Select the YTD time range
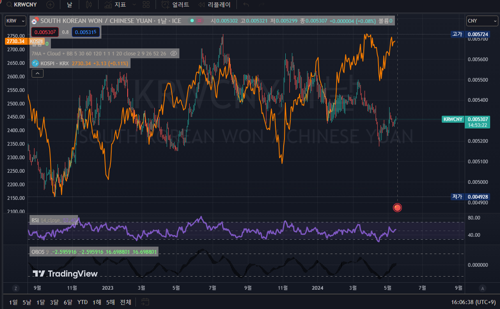Screen dimensions: 500x309 tap(83, 302)
